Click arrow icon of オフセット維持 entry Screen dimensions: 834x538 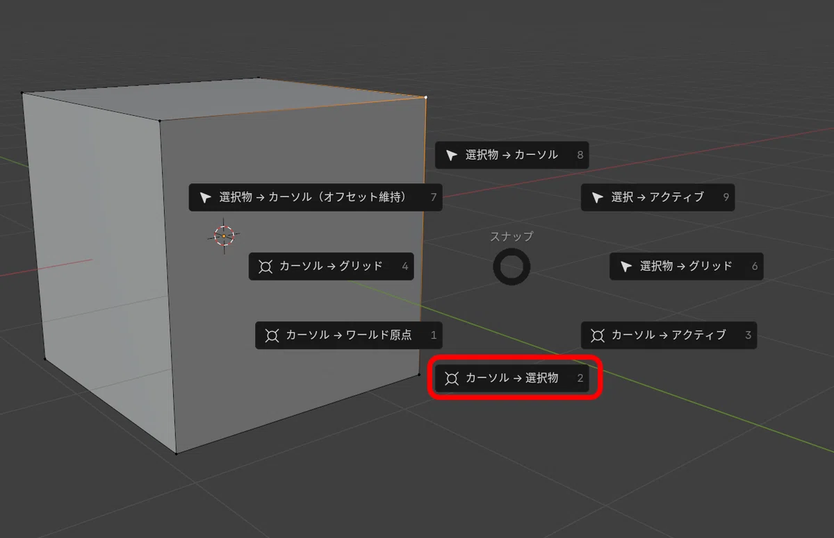point(205,198)
